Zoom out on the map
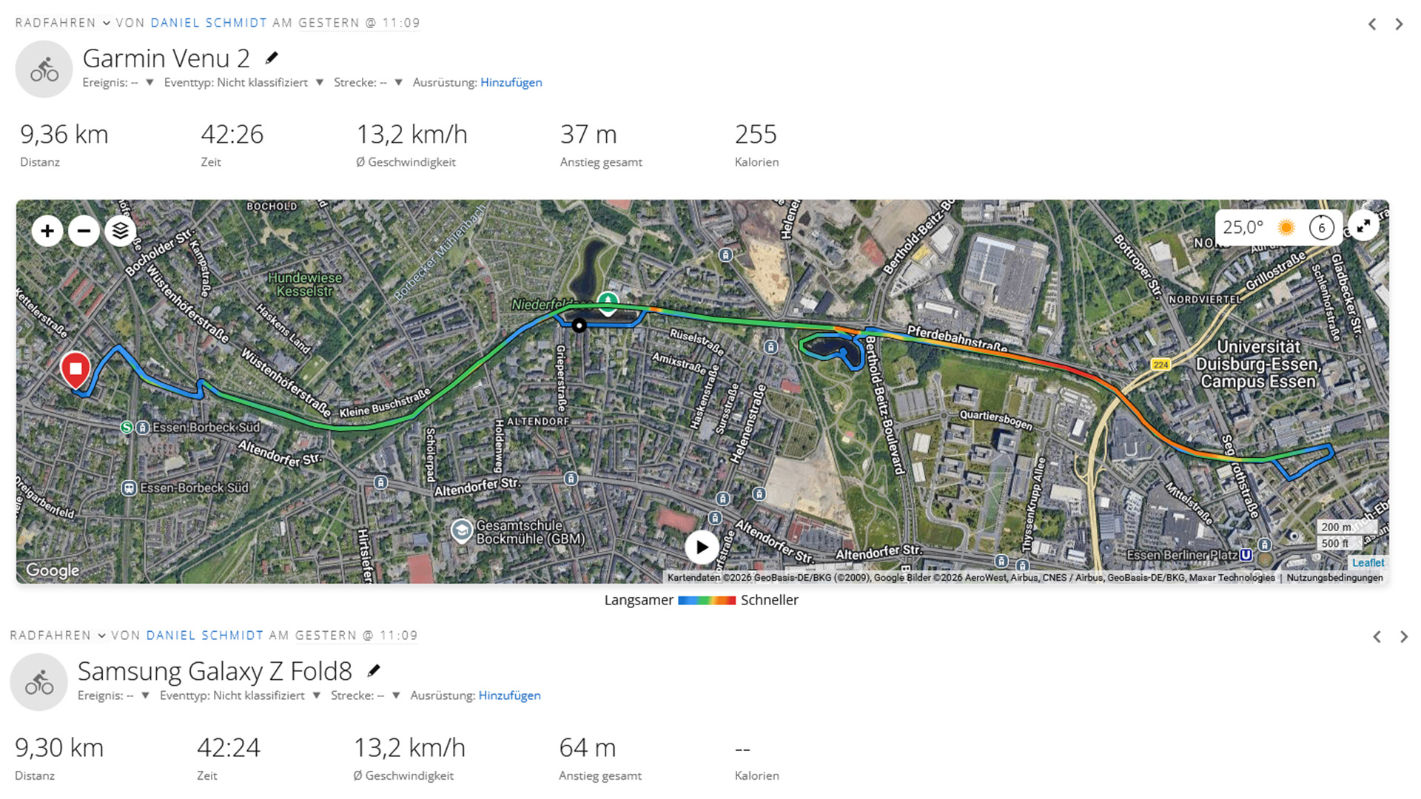The width and height of the screenshot is (1421, 799). coord(84,232)
